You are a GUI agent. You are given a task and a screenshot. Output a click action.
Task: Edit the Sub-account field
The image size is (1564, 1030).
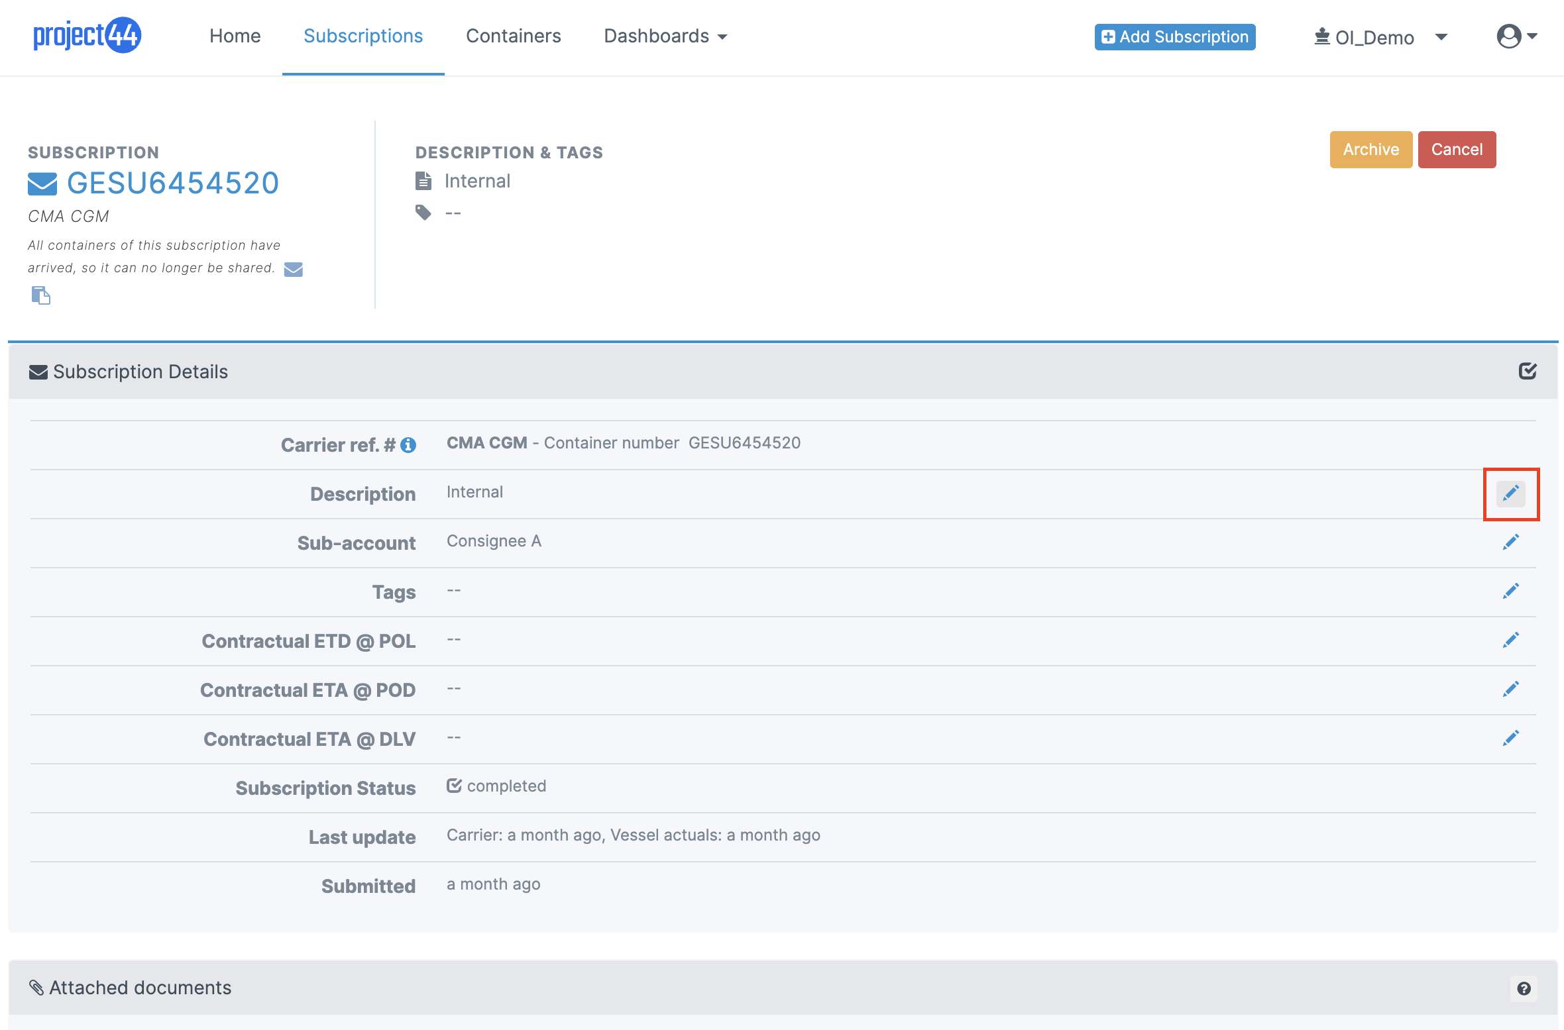pyautogui.click(x=1511, y=542)
